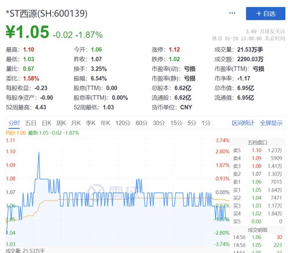The width and height of the screenshot is (288, 253).
Task: Click the 全屏显示 fullscreen link
Action: pyautogui.click(x=271, y=123)
